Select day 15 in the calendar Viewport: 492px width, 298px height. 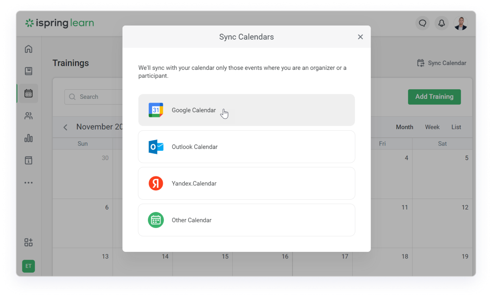pyautogui.click(x=225, y=257)
